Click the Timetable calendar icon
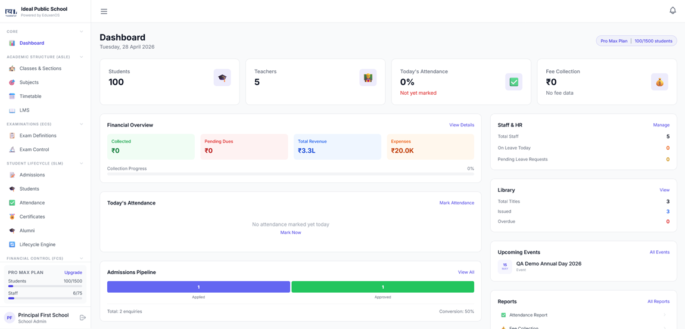Screen dimensions: 685x329 12,97
